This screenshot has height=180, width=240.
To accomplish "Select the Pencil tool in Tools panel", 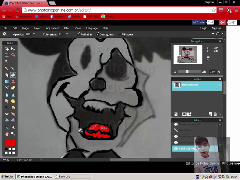I will tap(7, 68).
